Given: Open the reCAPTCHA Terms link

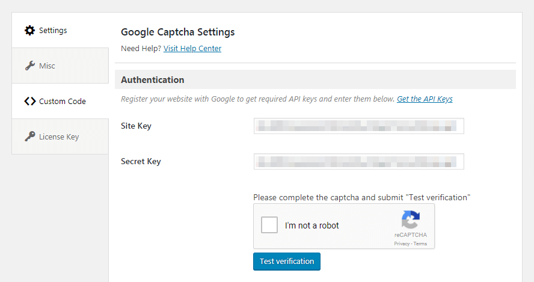Looking at the screenshot, I should [420, 244].
